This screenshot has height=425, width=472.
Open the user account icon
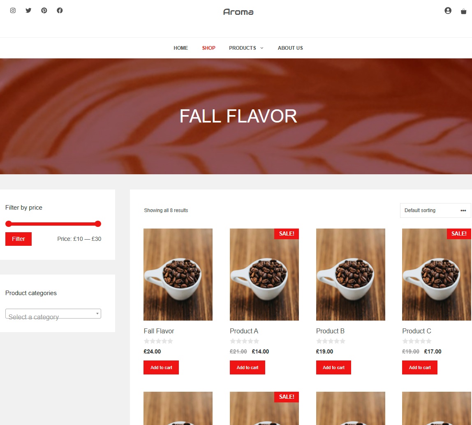click(x=448, y=11)
